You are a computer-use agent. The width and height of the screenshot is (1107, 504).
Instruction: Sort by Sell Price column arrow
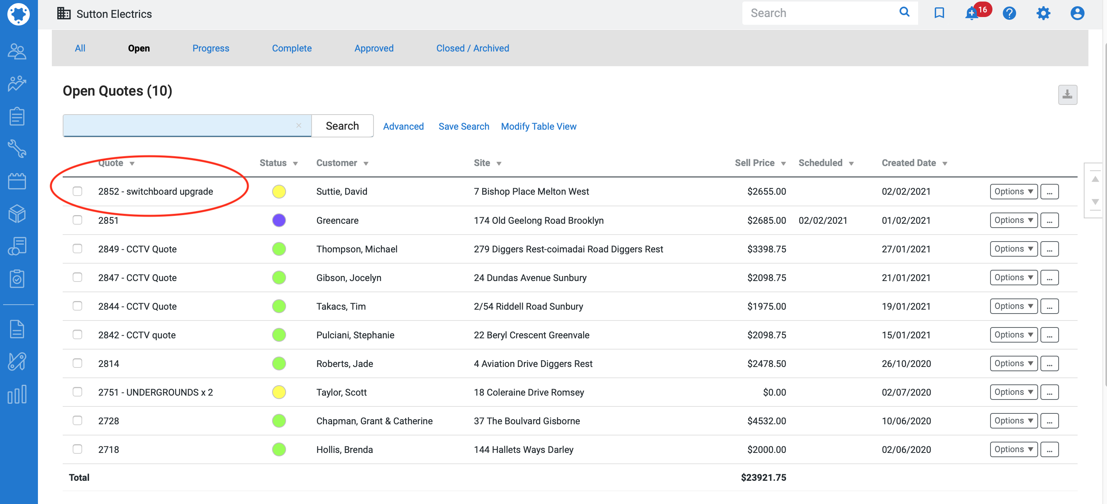click(783, 164)
